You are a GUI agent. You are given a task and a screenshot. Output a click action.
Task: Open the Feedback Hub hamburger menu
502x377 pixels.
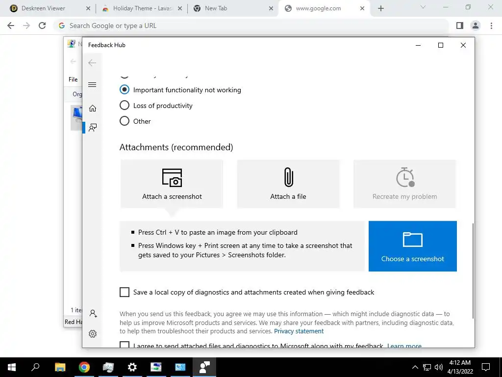coord(92,84)
